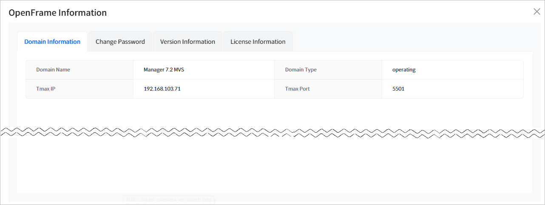Select the License Information tab
545x205 pixels.
258,42
